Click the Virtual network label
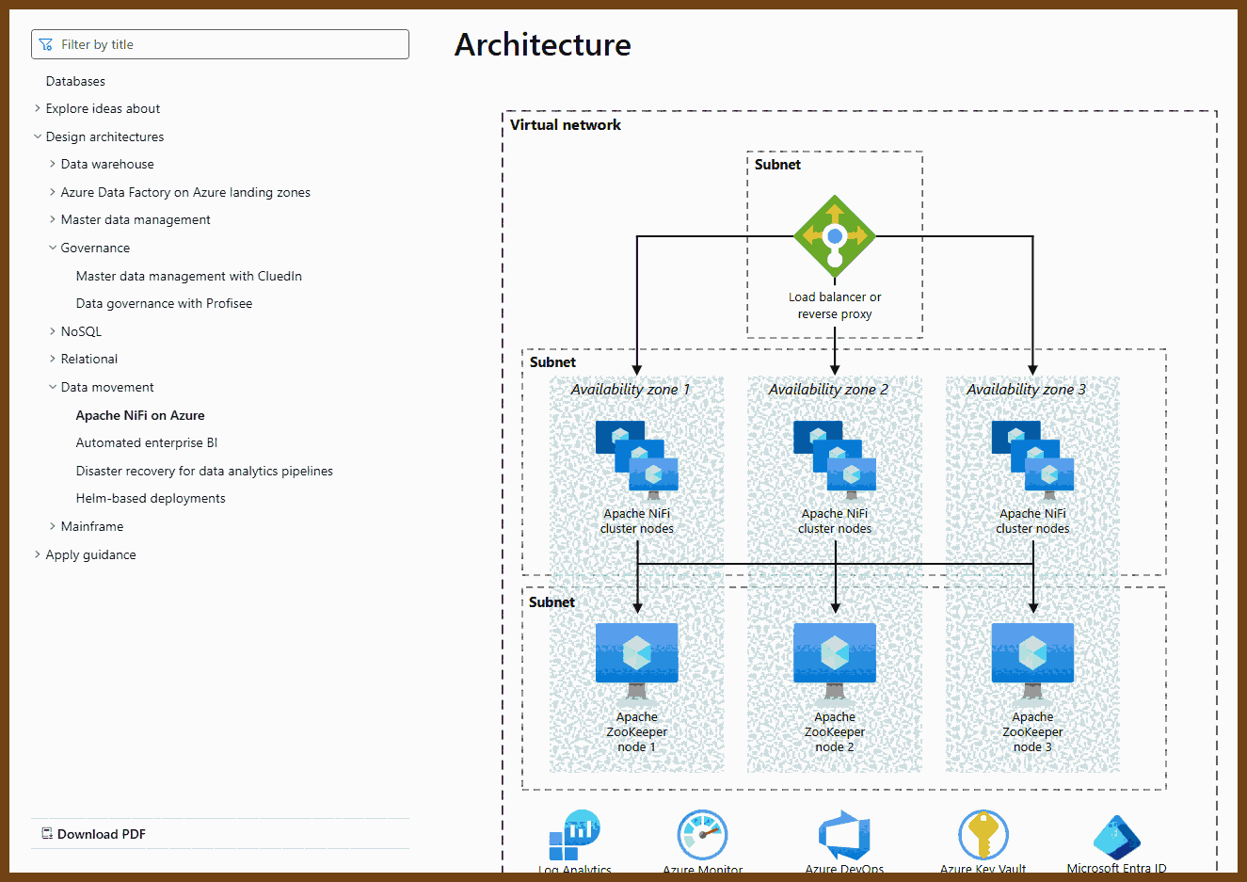 click(566, 124)
